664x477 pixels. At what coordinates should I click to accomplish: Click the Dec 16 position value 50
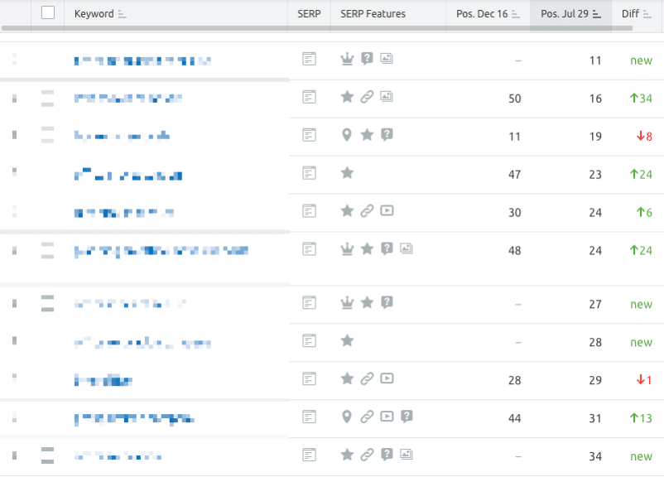click(x=514, y=99)
